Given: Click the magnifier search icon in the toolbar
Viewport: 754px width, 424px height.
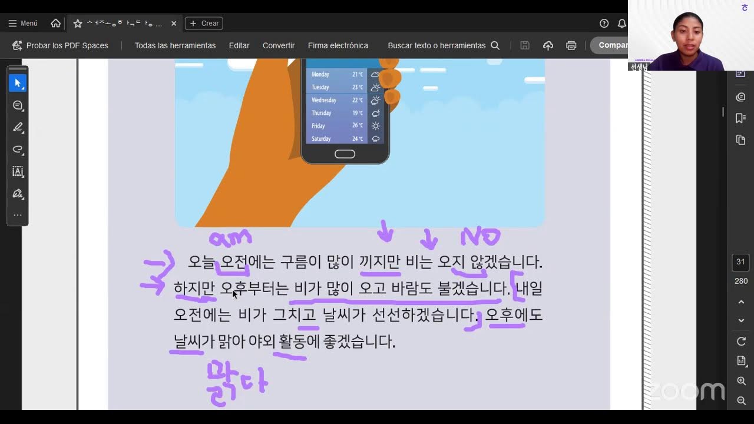Looking at the screenshot, I should [495, 45].
